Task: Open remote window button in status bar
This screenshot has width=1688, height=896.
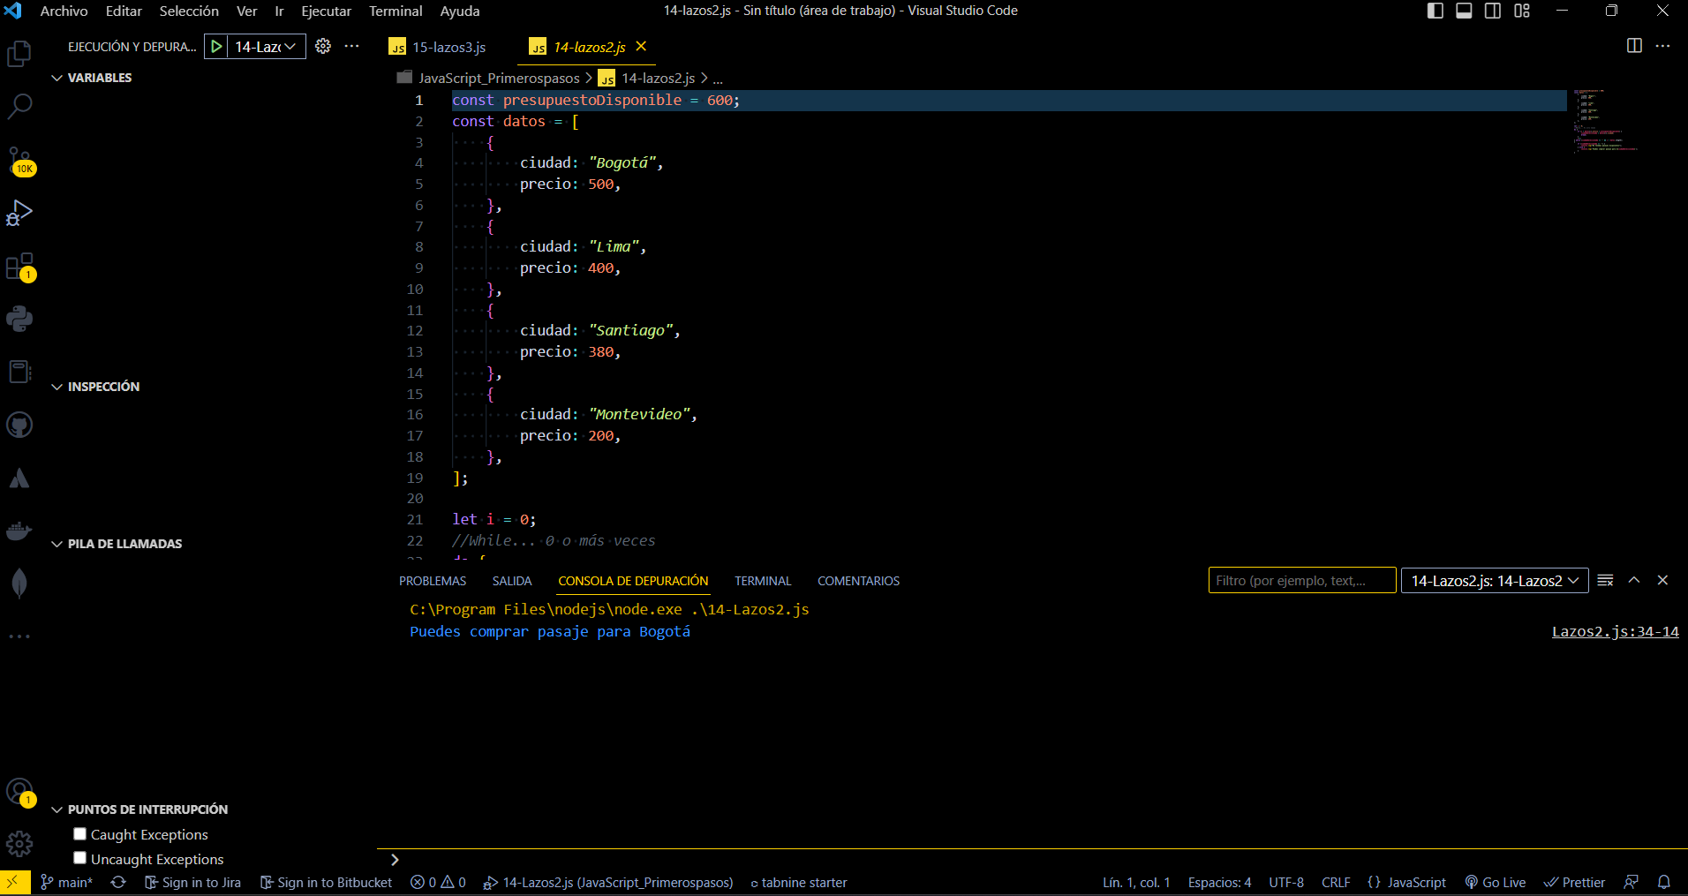Action: click(14, 882)
